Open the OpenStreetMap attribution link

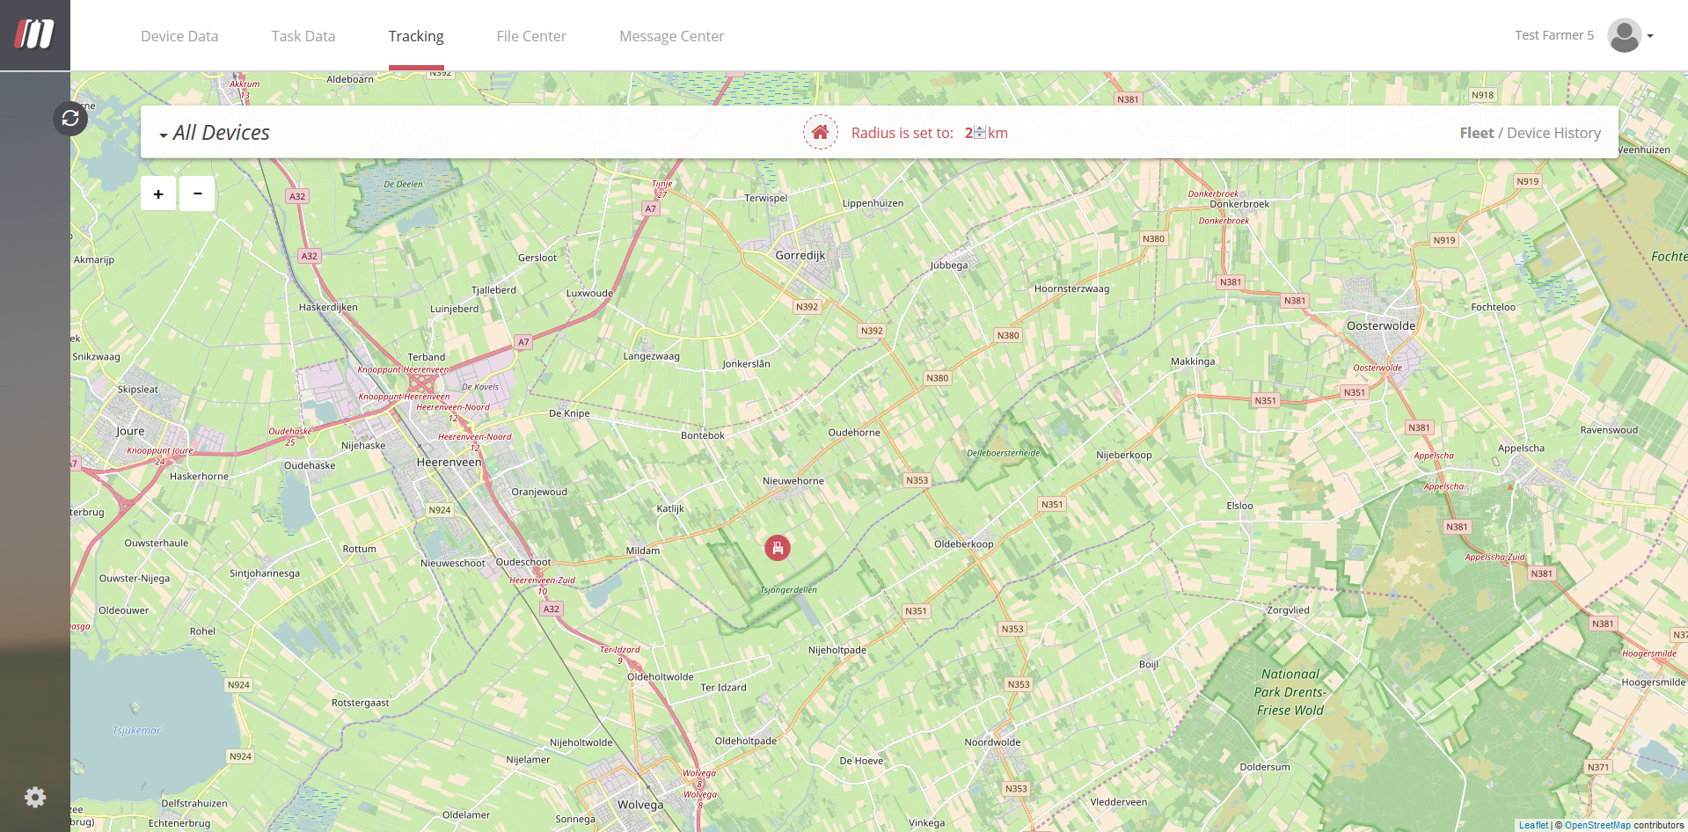1597,825
